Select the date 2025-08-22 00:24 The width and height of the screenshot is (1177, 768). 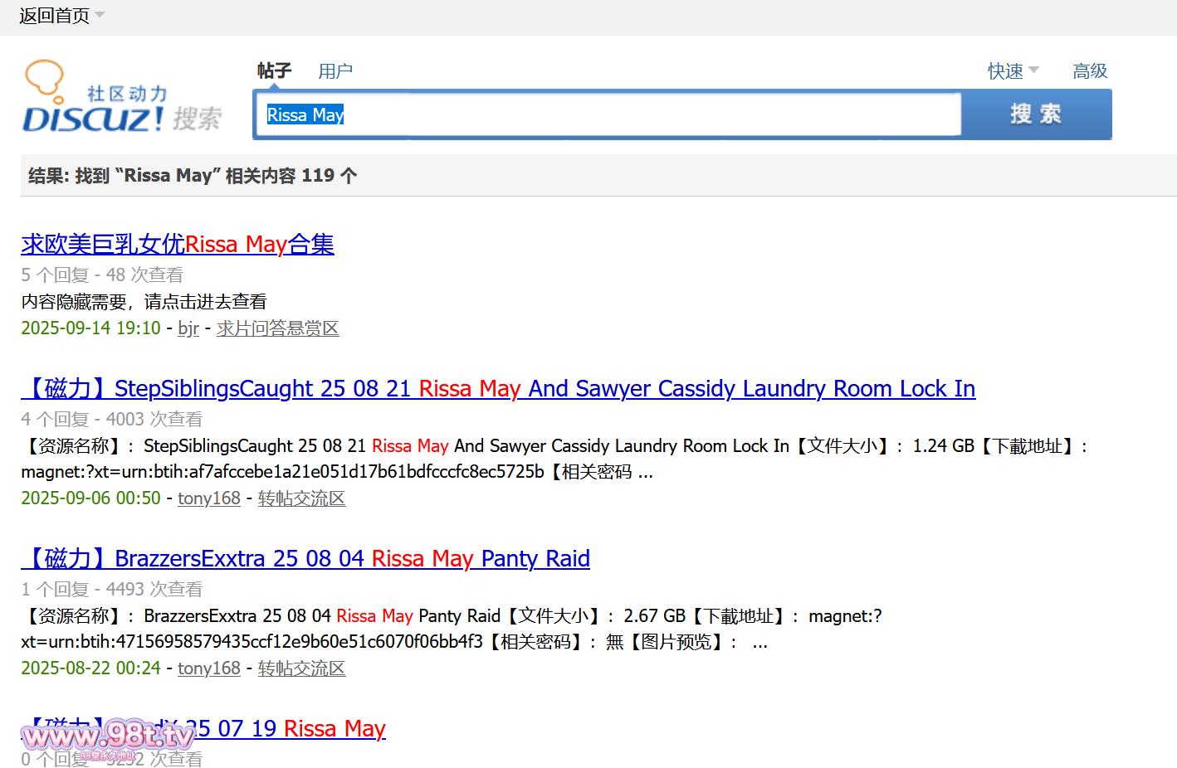[90, 668]
